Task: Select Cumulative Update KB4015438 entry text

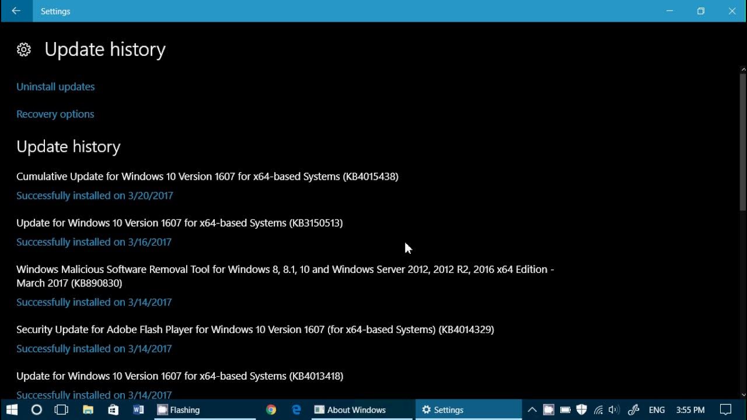Action: pos(207,176)
